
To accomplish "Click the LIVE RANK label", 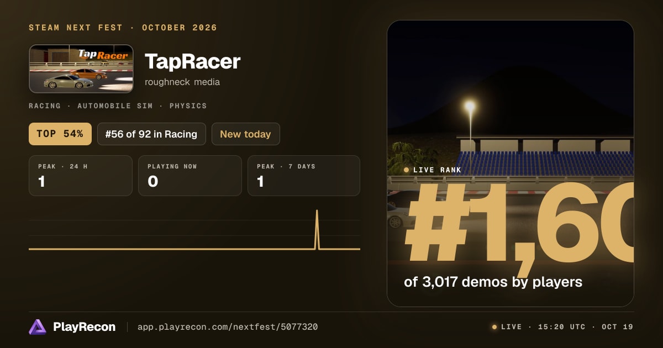I will (x=437, y=170).
